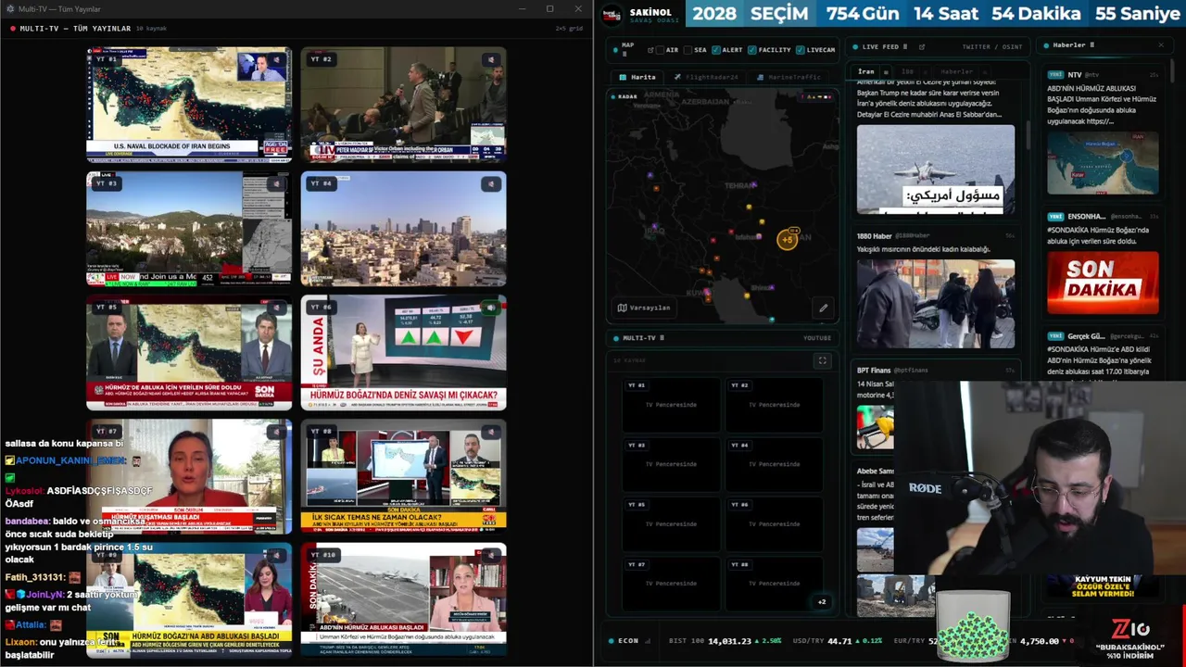Disable the ALERT layer checkbox
The width and height of the screenshot is (1186, 667).
[716, 50]
